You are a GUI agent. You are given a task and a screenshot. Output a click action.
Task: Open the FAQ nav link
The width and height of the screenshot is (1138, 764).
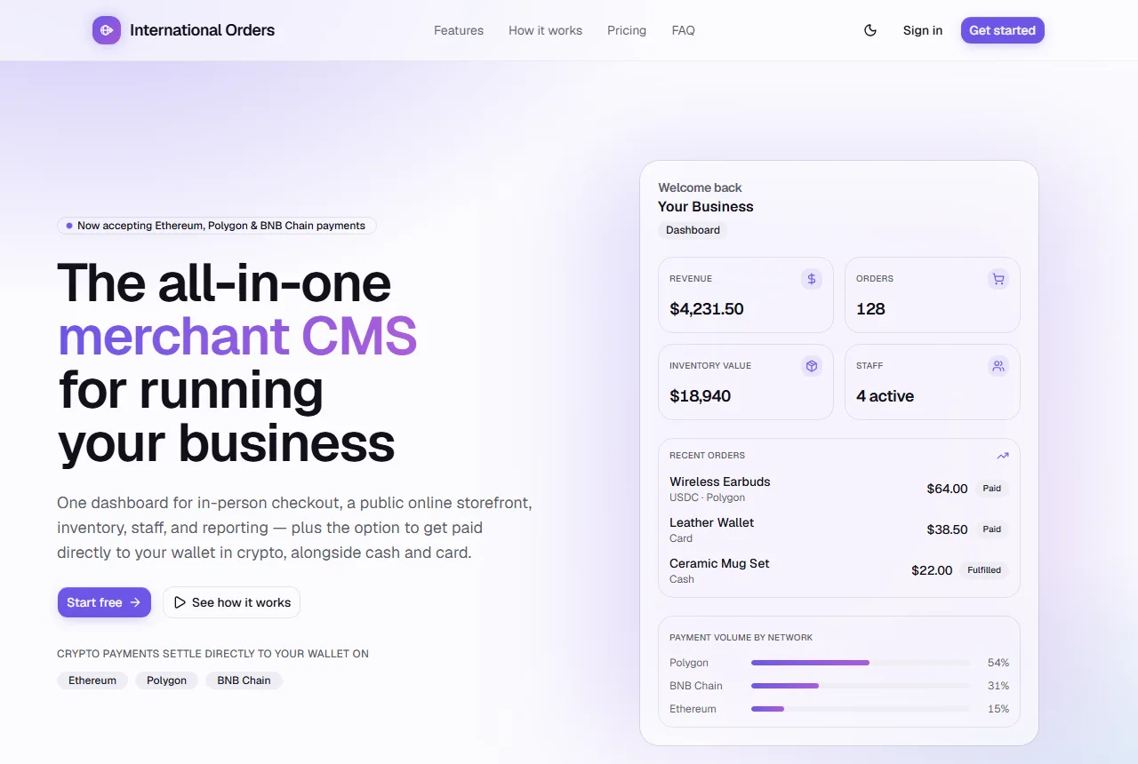coord(684,30)
